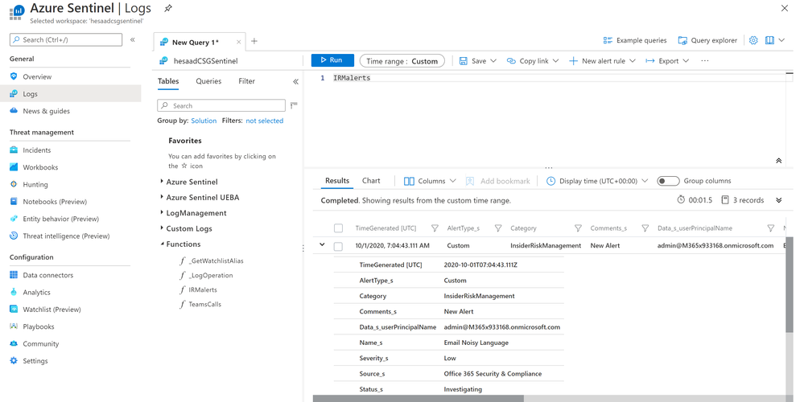Select the Tables tab
Screen dimensions: 804x402
[168, 81]
